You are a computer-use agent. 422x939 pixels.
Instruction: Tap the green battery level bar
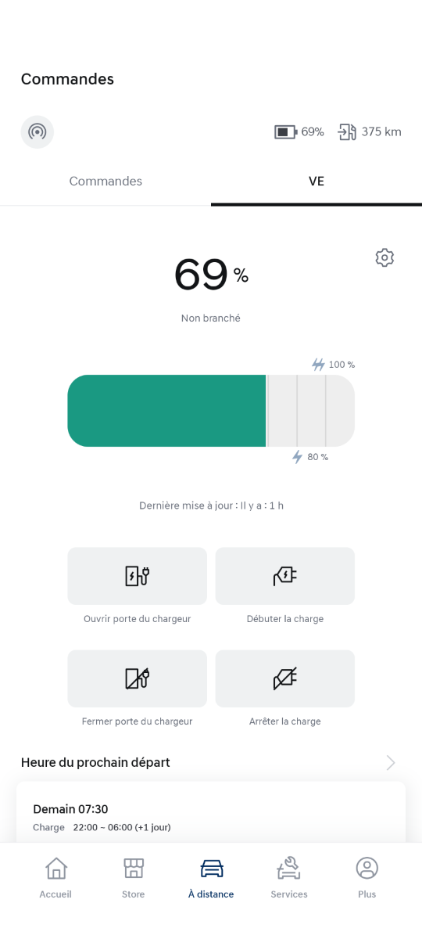click(x=167, y=411)
